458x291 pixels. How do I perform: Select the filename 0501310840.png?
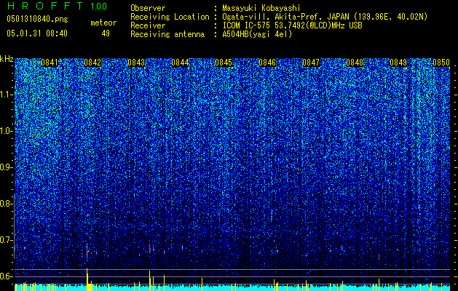coord(37,19)
